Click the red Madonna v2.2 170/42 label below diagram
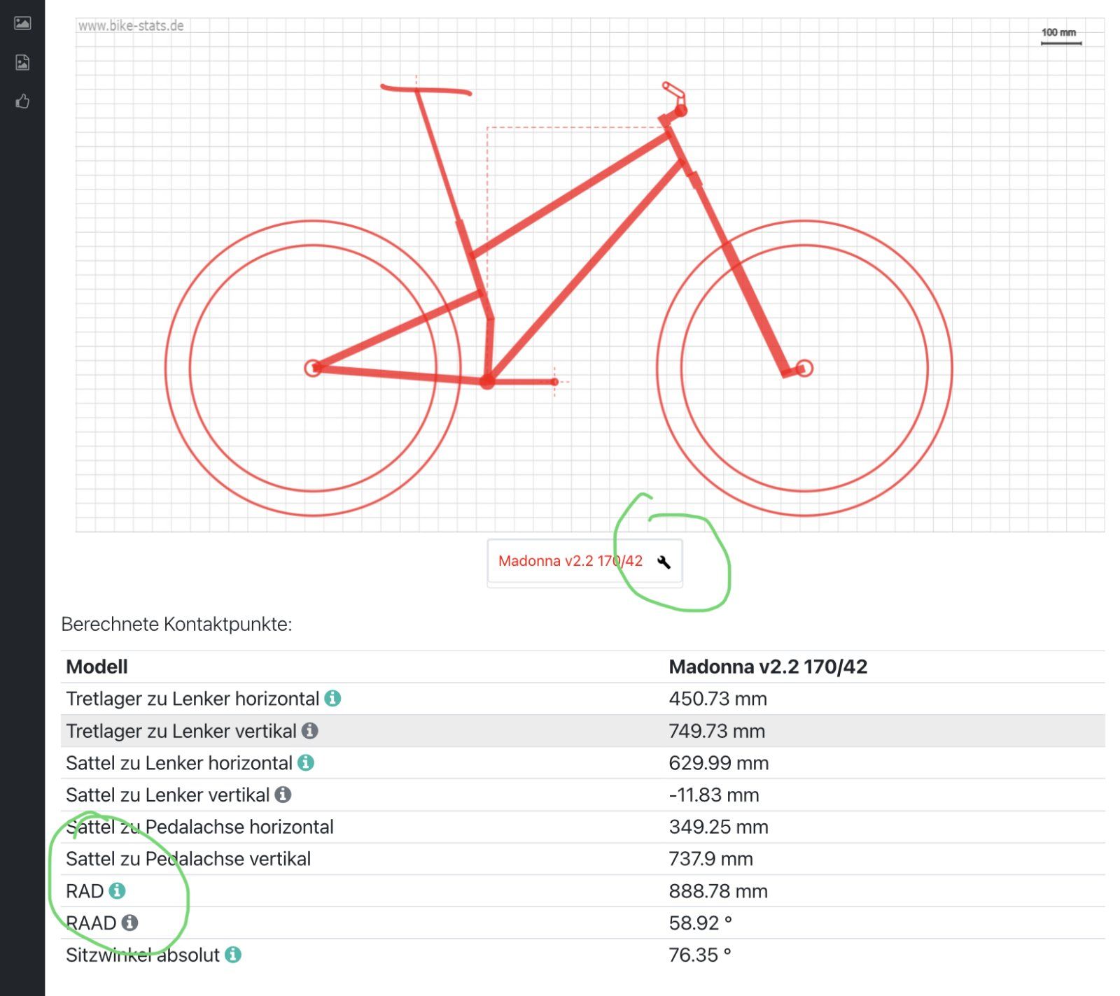 [x=570, y=561]
